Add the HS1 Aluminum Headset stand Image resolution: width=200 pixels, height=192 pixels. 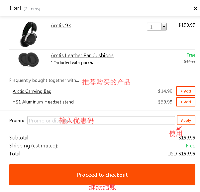185,102
